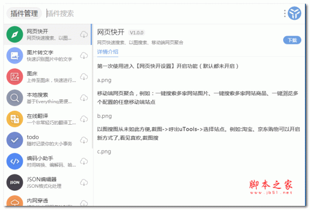
Task: Download 图片转文字 with its cloud icon
Action: pos(84,56)
